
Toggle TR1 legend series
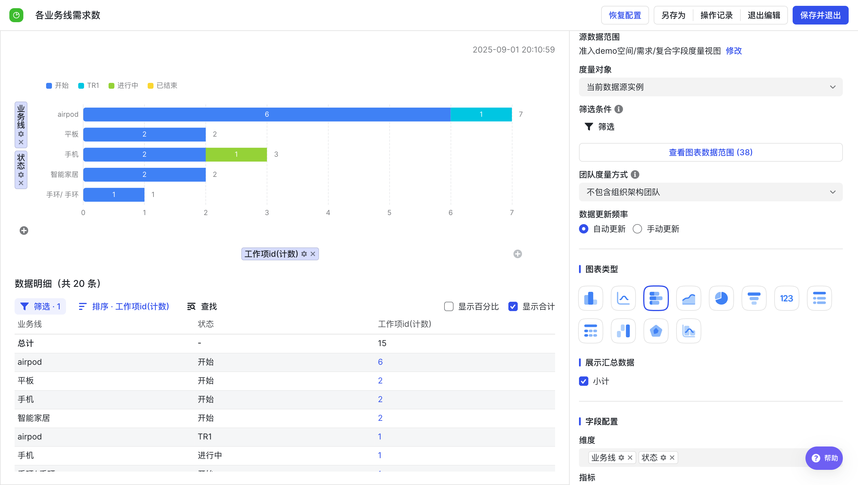(x=89, y=86)
